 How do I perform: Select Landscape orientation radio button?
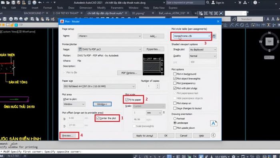coord(175,123)
